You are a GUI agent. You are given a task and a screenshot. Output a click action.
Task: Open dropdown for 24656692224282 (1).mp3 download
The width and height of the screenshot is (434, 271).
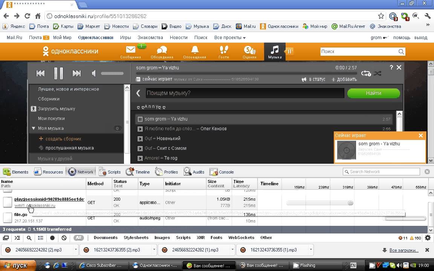(232, 250)
